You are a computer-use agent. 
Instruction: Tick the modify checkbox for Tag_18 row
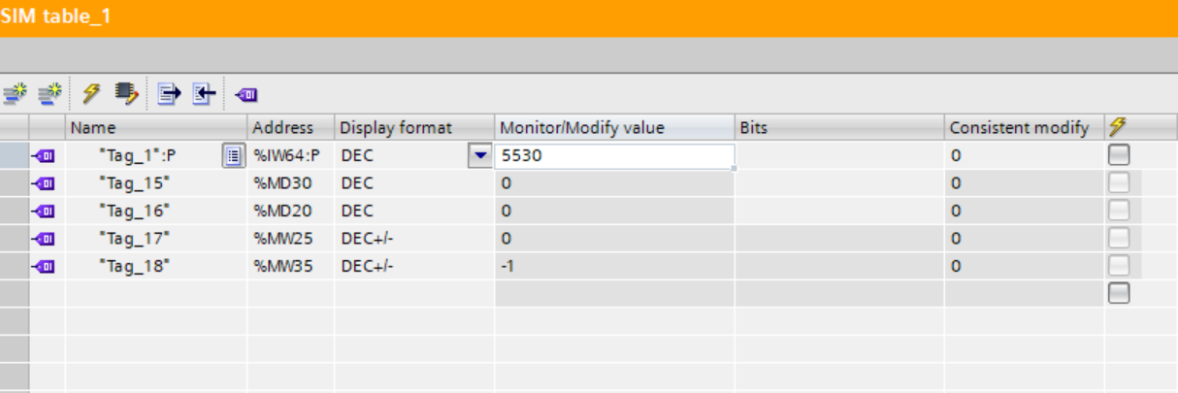point(1119,265)
